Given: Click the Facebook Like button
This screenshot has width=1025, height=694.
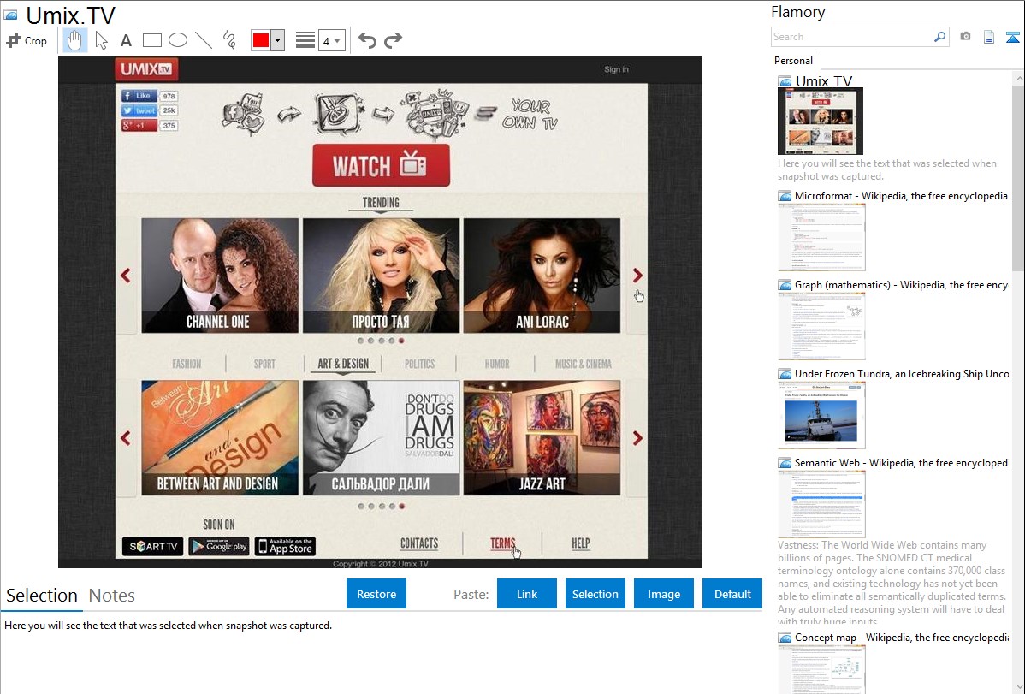Looking at the screenshot, I should 139,96.
